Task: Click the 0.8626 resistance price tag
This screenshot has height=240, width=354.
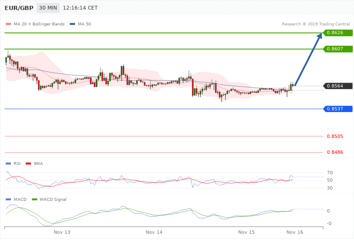Action: 338,33
